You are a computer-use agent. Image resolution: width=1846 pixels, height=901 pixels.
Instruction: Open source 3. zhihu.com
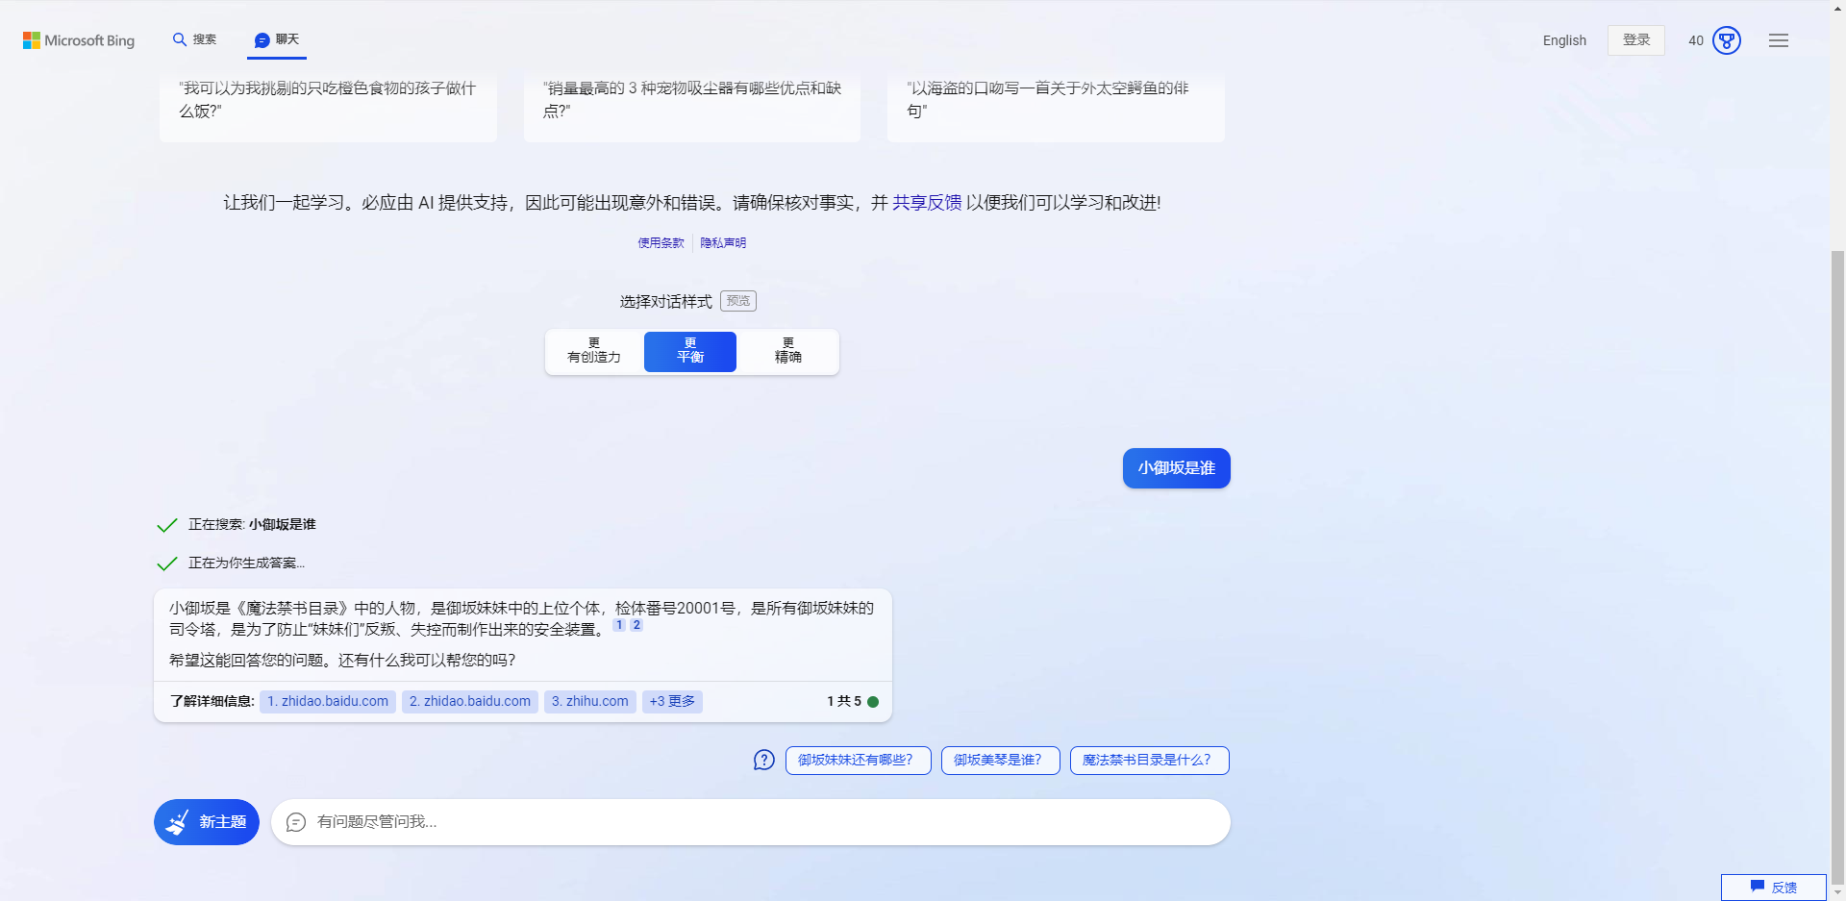point(590,702)
